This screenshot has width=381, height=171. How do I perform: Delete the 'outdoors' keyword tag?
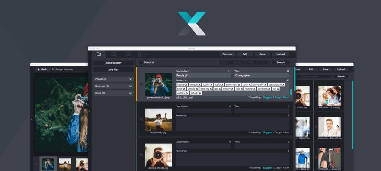click(269, 89)
